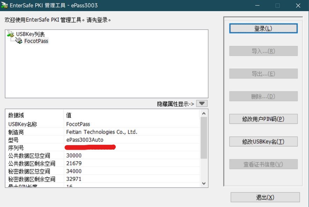
Task: Click disabled 查看证书信息(V) button
Action: pos(263,164)
